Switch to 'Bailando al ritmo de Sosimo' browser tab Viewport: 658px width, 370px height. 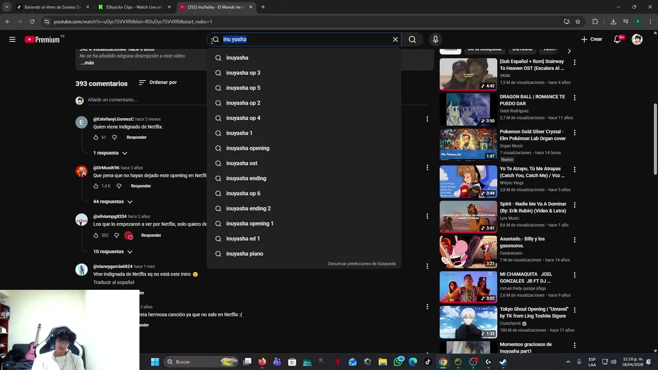[x=53, y=7]
